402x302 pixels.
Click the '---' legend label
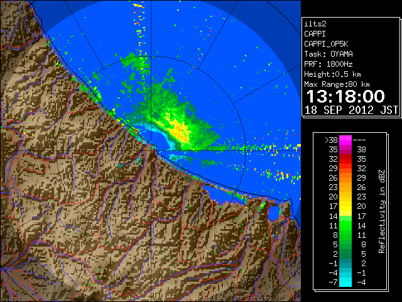pos(359,140)
